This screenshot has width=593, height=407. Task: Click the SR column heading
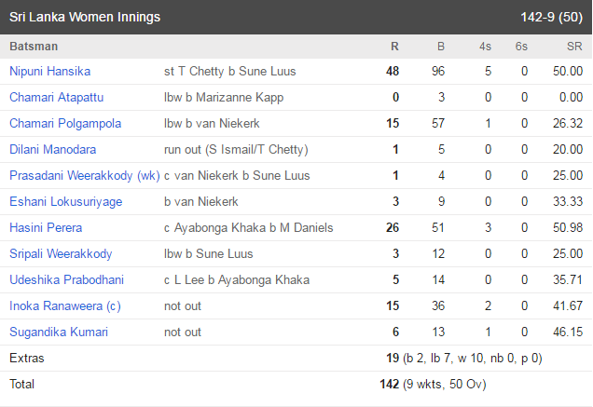[x=574, y=47]
